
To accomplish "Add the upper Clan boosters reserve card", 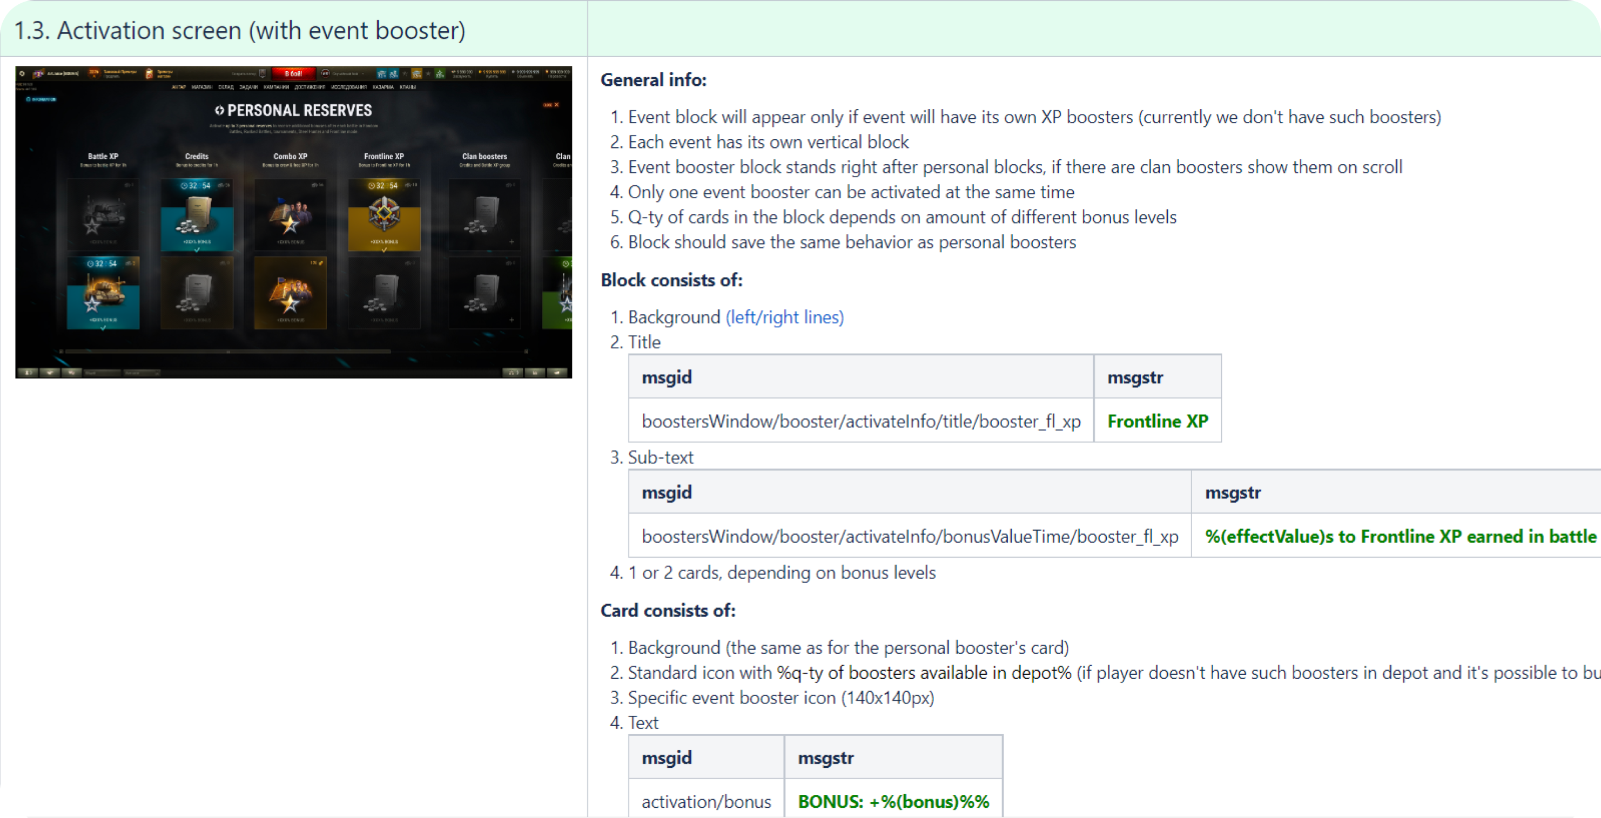I will coord(485,215).
